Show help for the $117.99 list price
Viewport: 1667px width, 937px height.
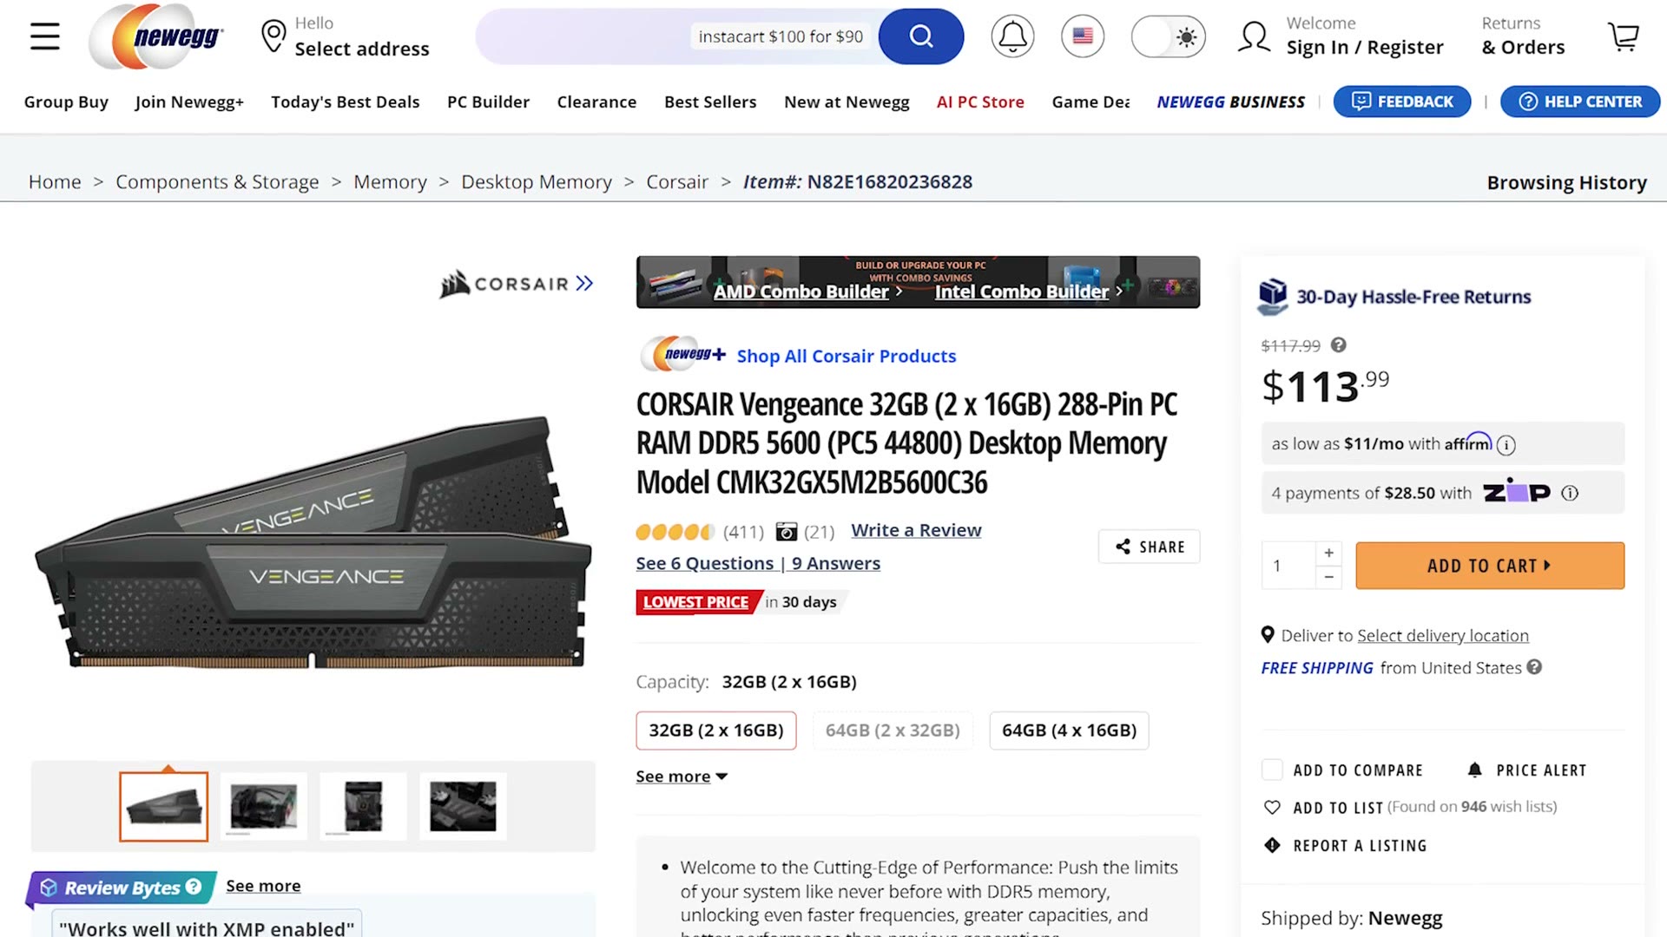pyautogui.click(x=1339, y=345)
